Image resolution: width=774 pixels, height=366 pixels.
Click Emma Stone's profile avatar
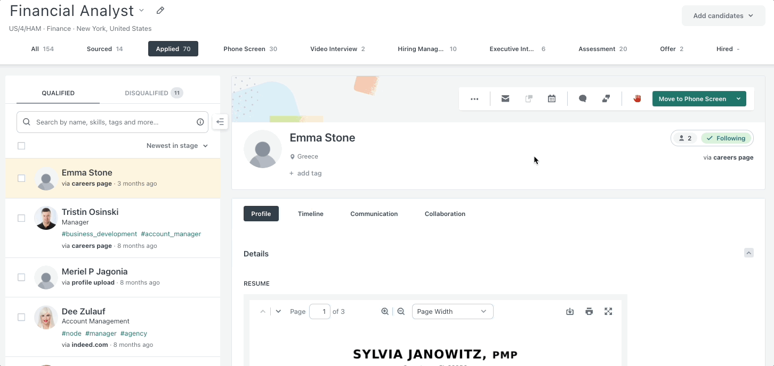point(263,149)
